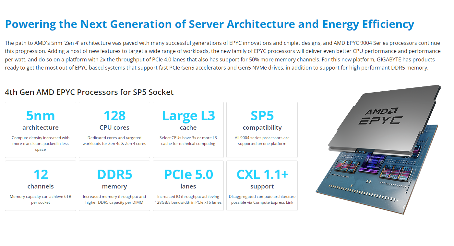Open the CXL 1.1+ support card
Image resolution: width=454 pixels, height=246 pixels.
[262, 186]
